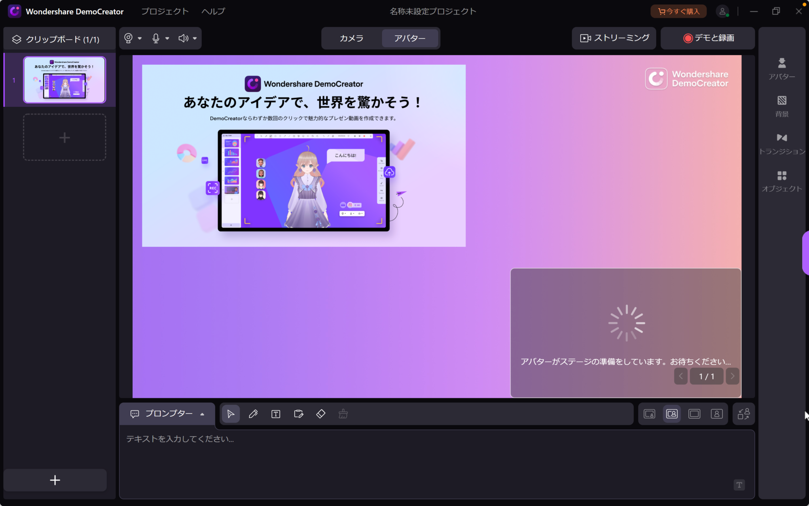Click the 今すぐ購入 buy now button

[x=678, y=11]
